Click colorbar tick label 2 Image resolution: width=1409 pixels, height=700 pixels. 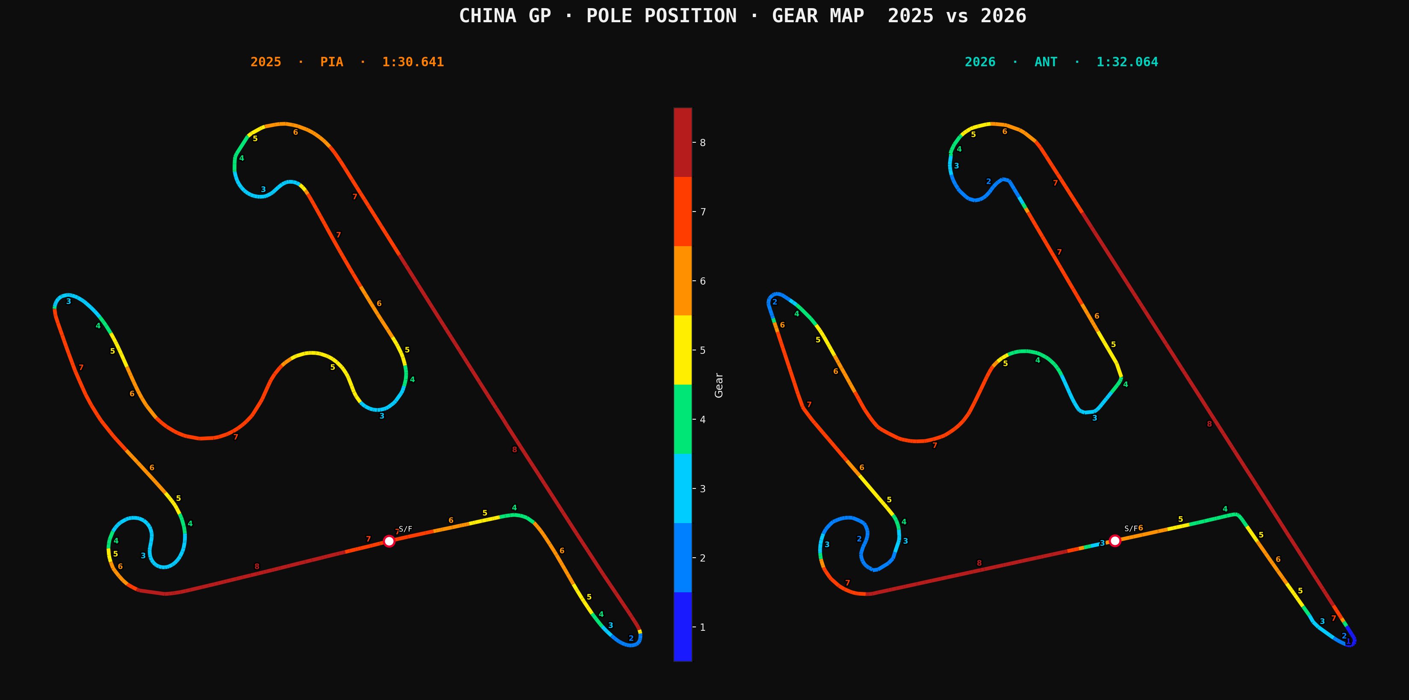point(702,558)
